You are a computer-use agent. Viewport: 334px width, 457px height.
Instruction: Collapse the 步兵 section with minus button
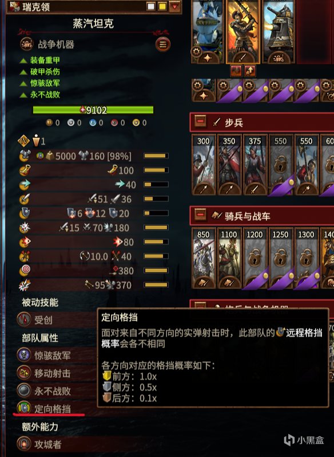201,122
